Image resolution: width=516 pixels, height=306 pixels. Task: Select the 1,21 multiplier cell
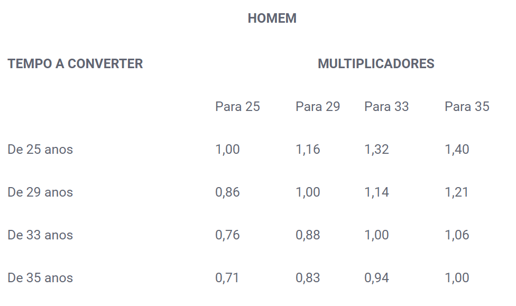tap(456, 192)
